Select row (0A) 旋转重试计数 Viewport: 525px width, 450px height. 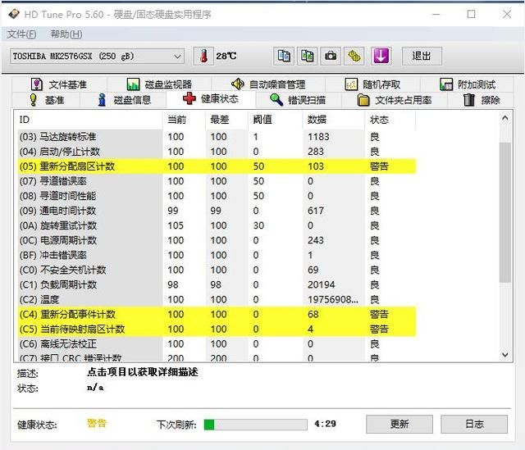(x=217, y=225)
